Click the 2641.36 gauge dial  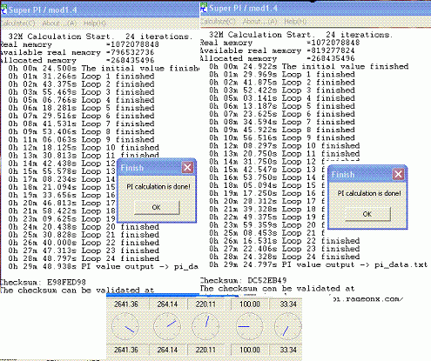(125, 327)
